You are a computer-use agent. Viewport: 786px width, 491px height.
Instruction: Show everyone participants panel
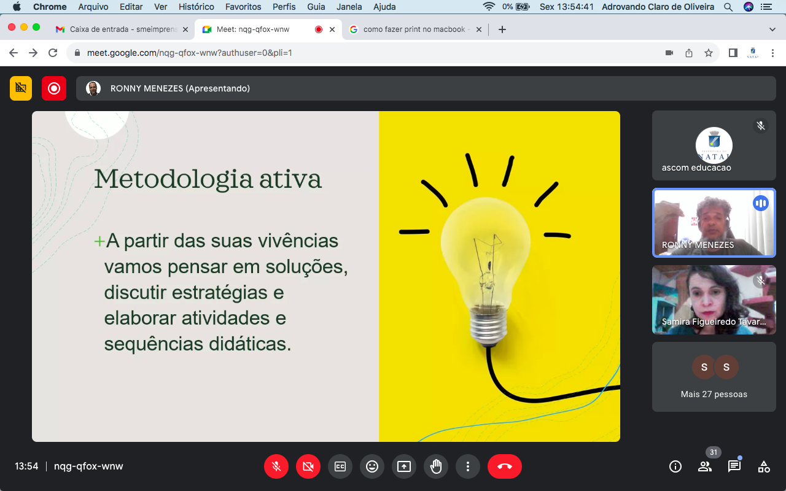(x=705, y=466)
